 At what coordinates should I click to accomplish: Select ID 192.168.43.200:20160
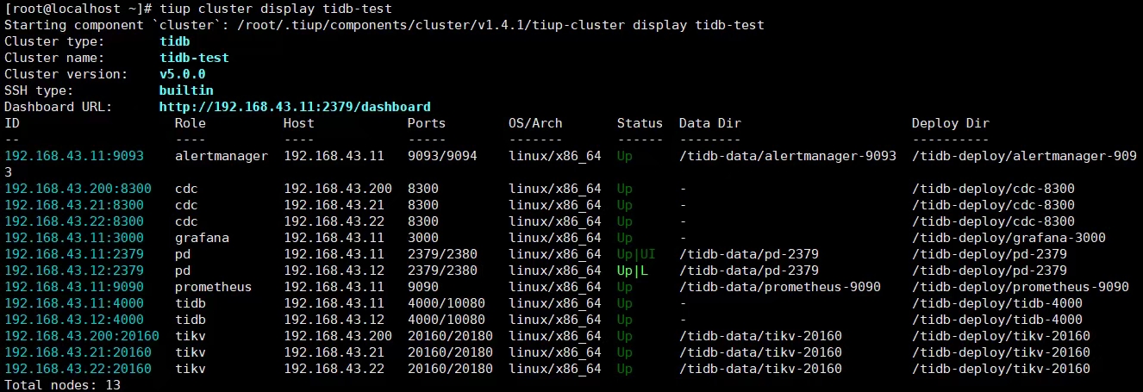pos(82,336)
